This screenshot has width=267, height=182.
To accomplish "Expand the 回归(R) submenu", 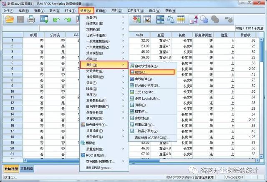I will (x=104, y=65).
